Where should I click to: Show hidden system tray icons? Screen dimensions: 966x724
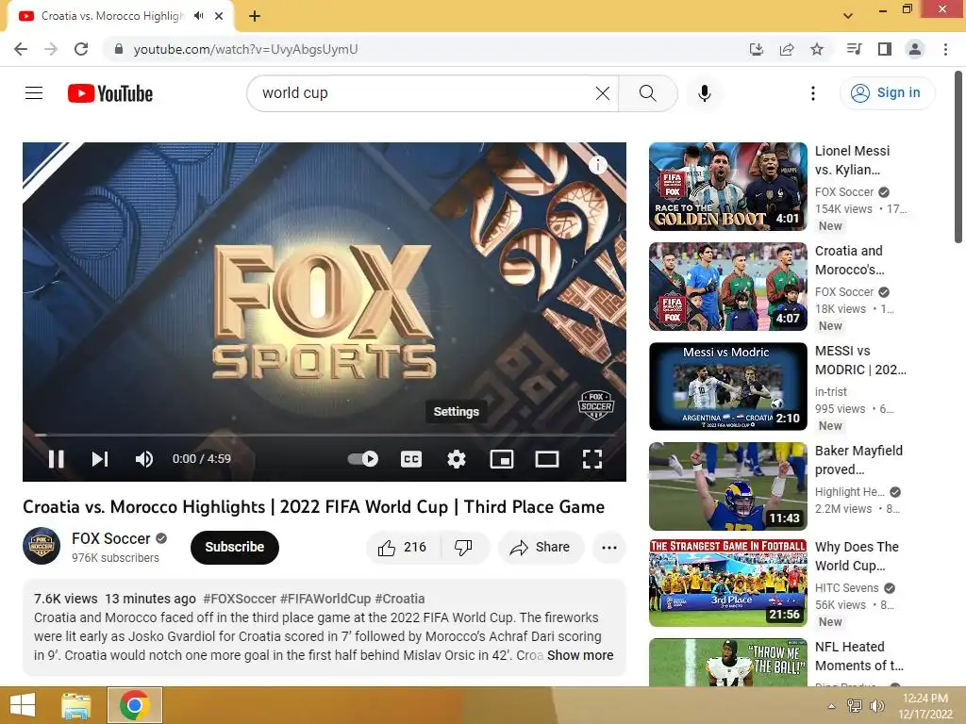point(831,706)
